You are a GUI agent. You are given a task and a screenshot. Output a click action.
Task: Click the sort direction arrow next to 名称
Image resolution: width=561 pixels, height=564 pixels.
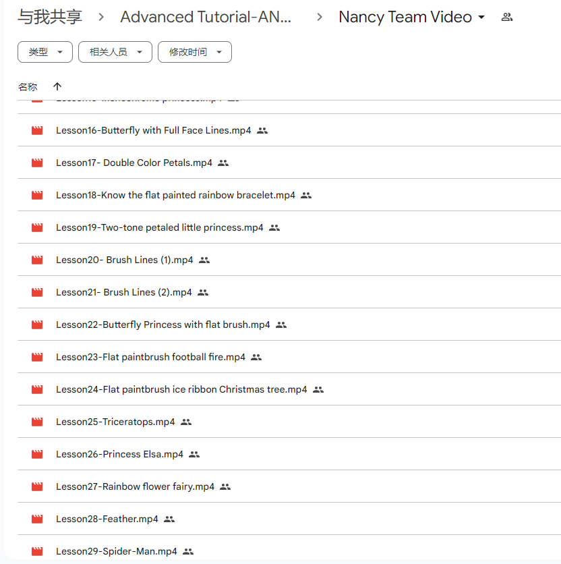click(57, 86)
